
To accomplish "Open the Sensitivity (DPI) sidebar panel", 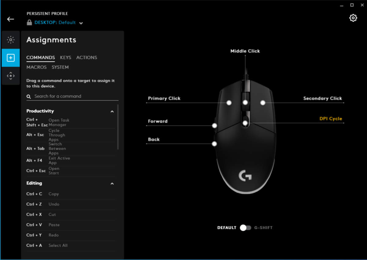I will point(11,76).
